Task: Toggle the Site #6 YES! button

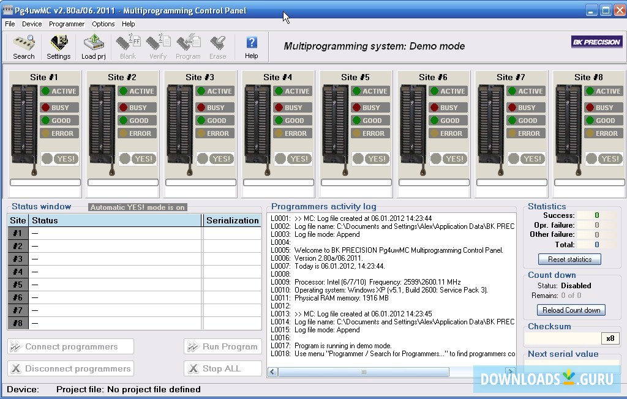Action: click(454, 158)
